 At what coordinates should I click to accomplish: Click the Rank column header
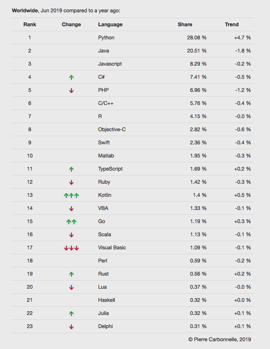30,25
